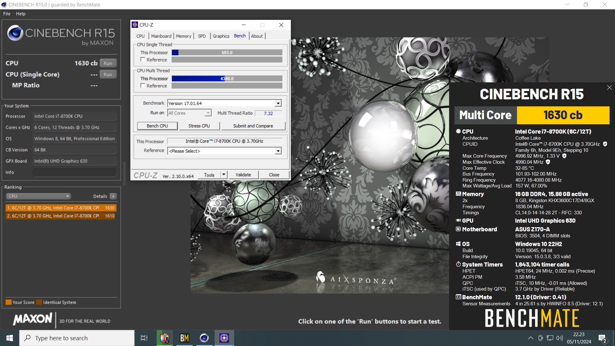Click the CPUID verified shield icon

coord(605,144)
